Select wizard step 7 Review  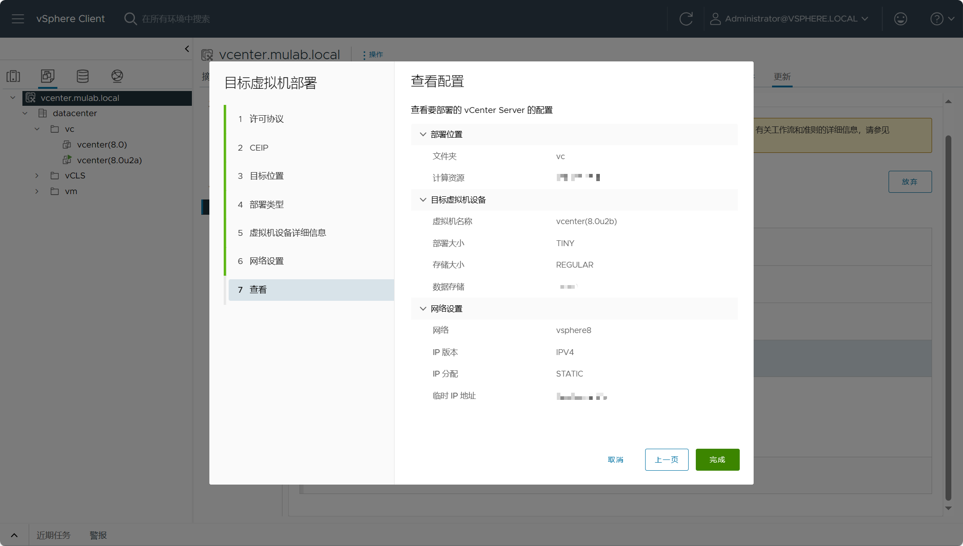(311, 290)
